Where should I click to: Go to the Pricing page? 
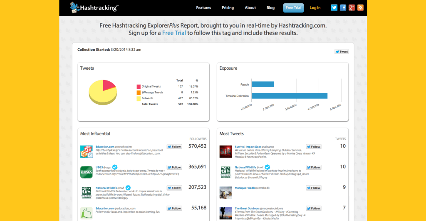click(x=228, y=8)
